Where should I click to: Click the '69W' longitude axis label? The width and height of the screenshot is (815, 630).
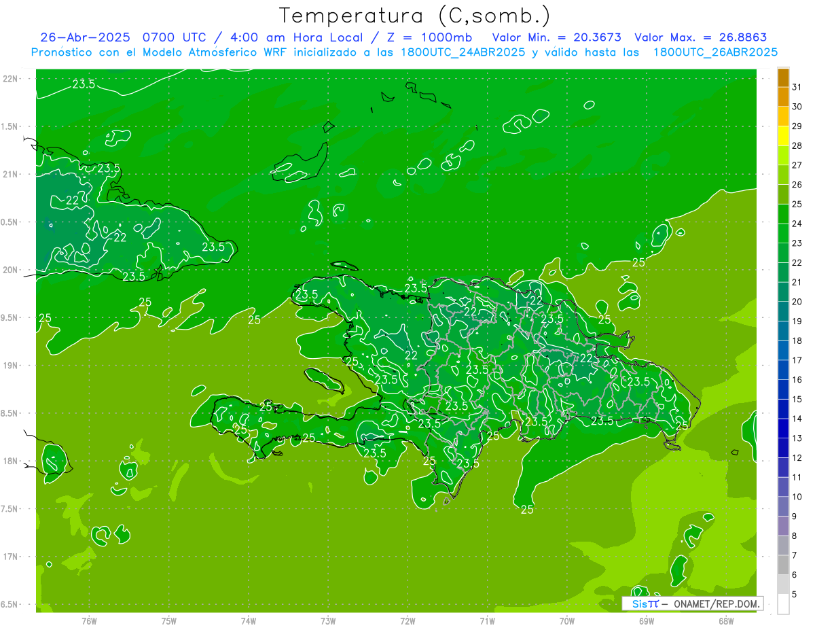(647, 621)
